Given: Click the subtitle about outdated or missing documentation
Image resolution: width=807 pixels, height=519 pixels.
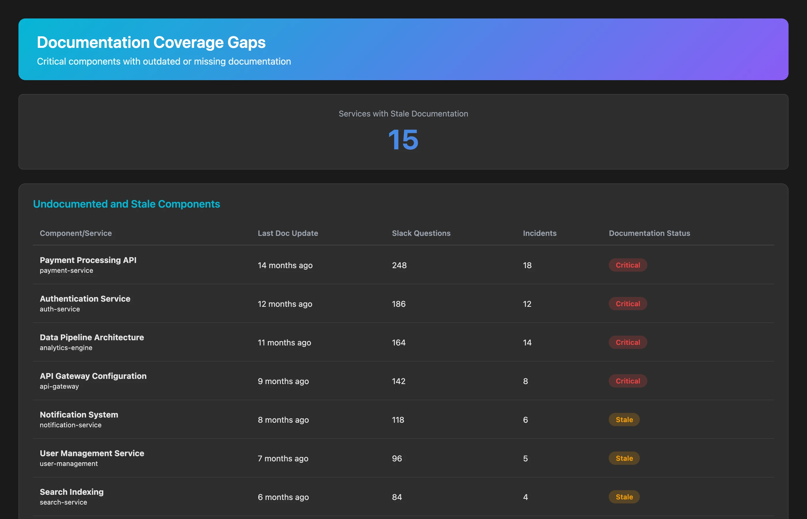Looking at the screenshot, I should [164, 61].
